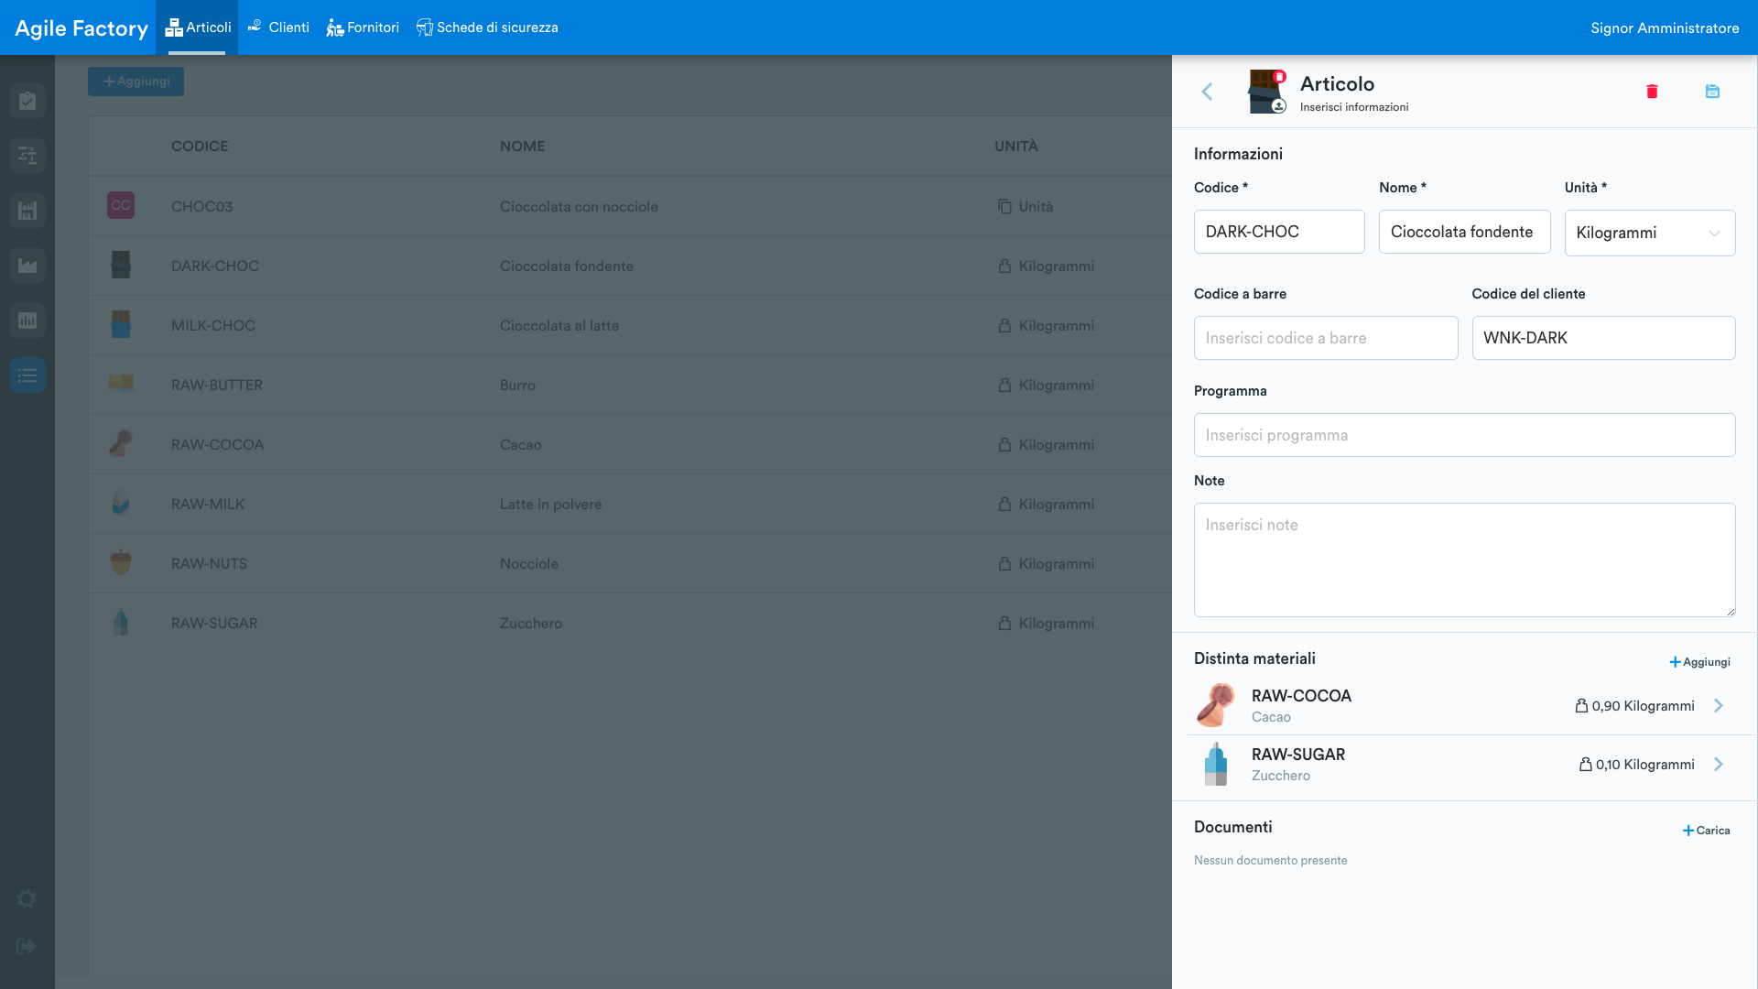Click the Codice del cliente field WNK-DARK
The width and height of the screenshot is (1758, 989).
(1603, 338)
